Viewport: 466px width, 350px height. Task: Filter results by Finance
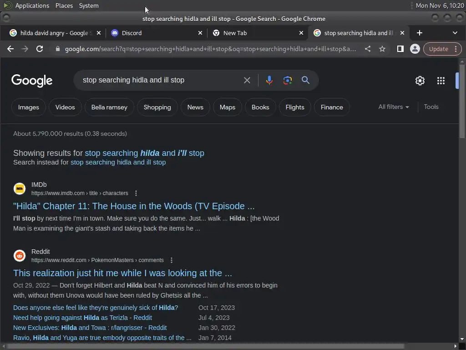pyautogui.click(x=332, y=107)
